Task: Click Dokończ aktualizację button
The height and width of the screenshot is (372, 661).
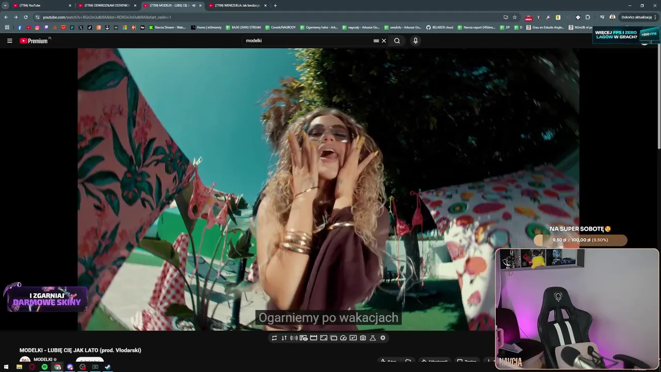Action: [x=638, y=17]
